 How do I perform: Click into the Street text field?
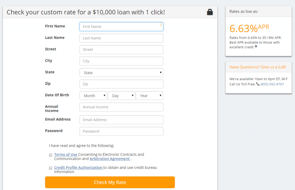pyautogui.click(x=121, y=50)
